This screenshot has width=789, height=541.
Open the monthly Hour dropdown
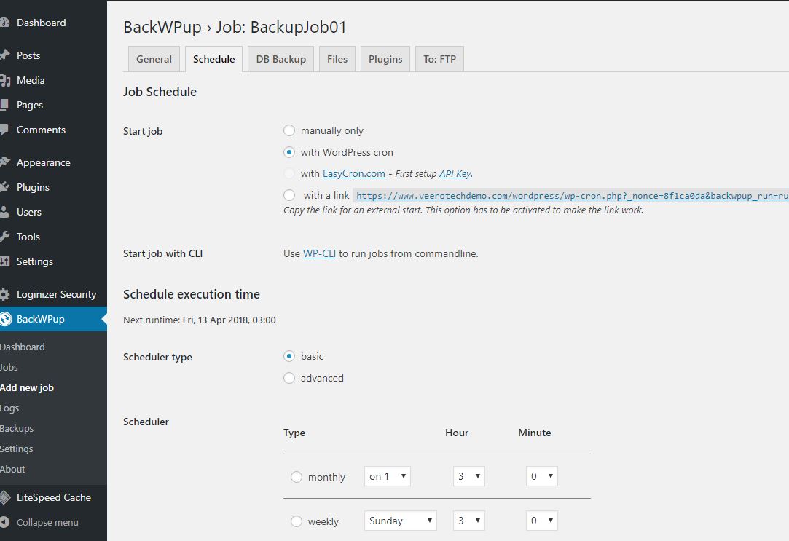[469, 476]
